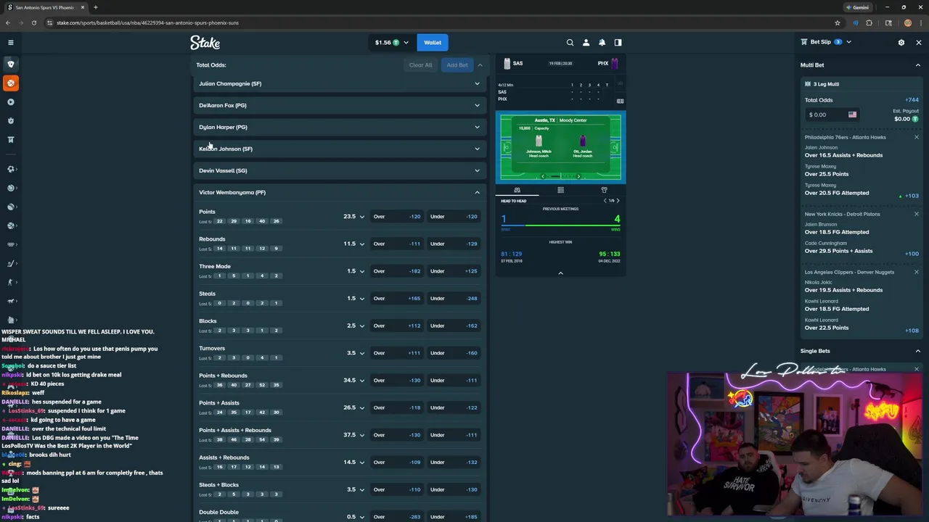Image resolution: width=929 pixels, height=522 pixels.
Task: Open the stopwatch starting-soon icon in sidebar
Action: 10,121
